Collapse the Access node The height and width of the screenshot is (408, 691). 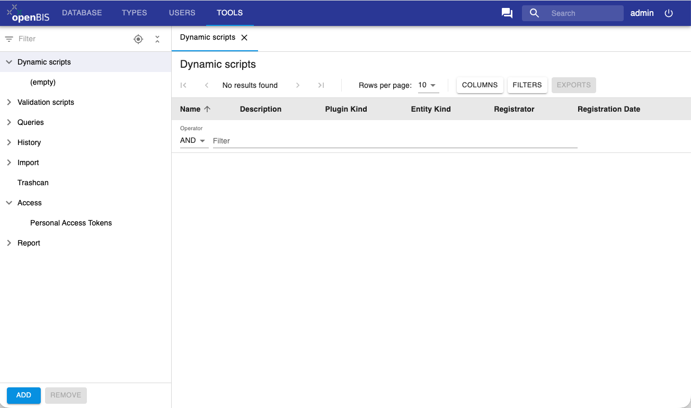9,203
